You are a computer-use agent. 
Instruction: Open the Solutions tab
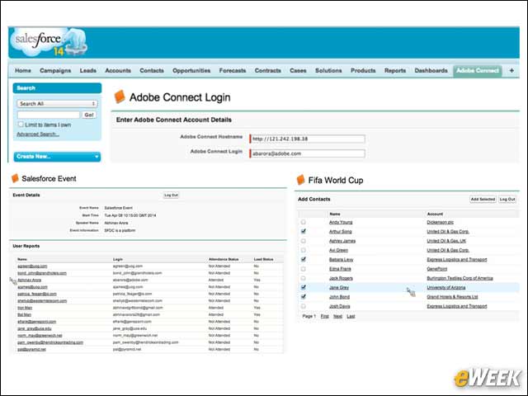328,70
